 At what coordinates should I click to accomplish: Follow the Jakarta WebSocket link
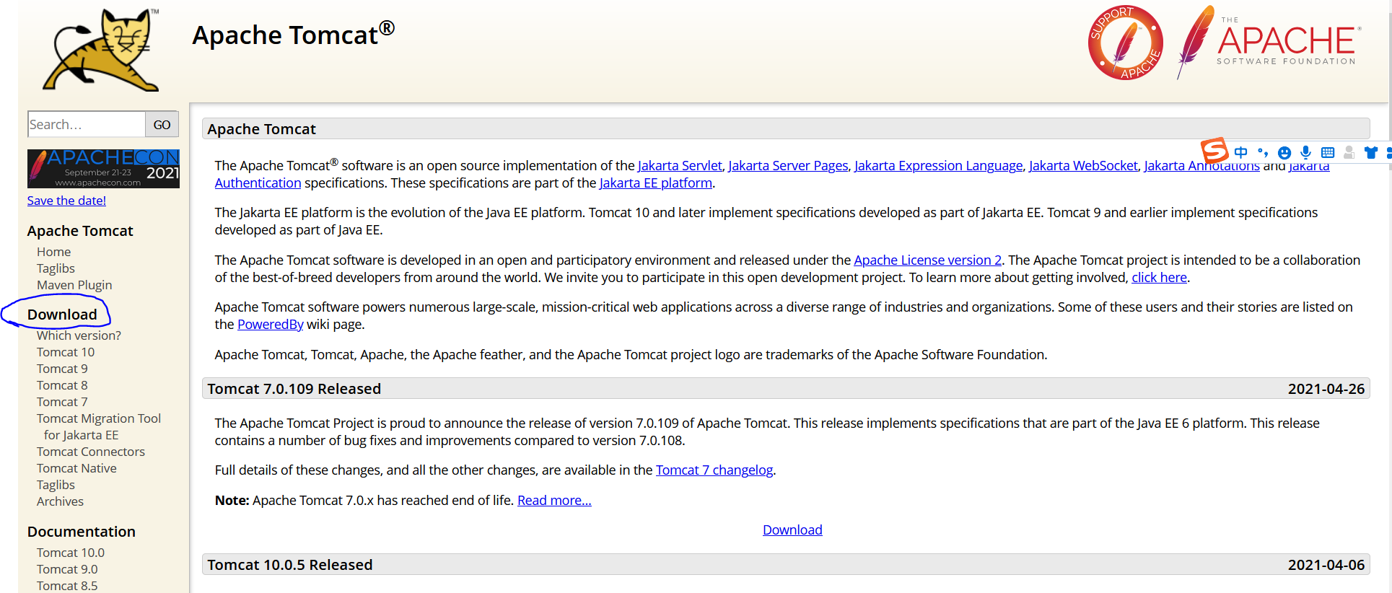1083,166
